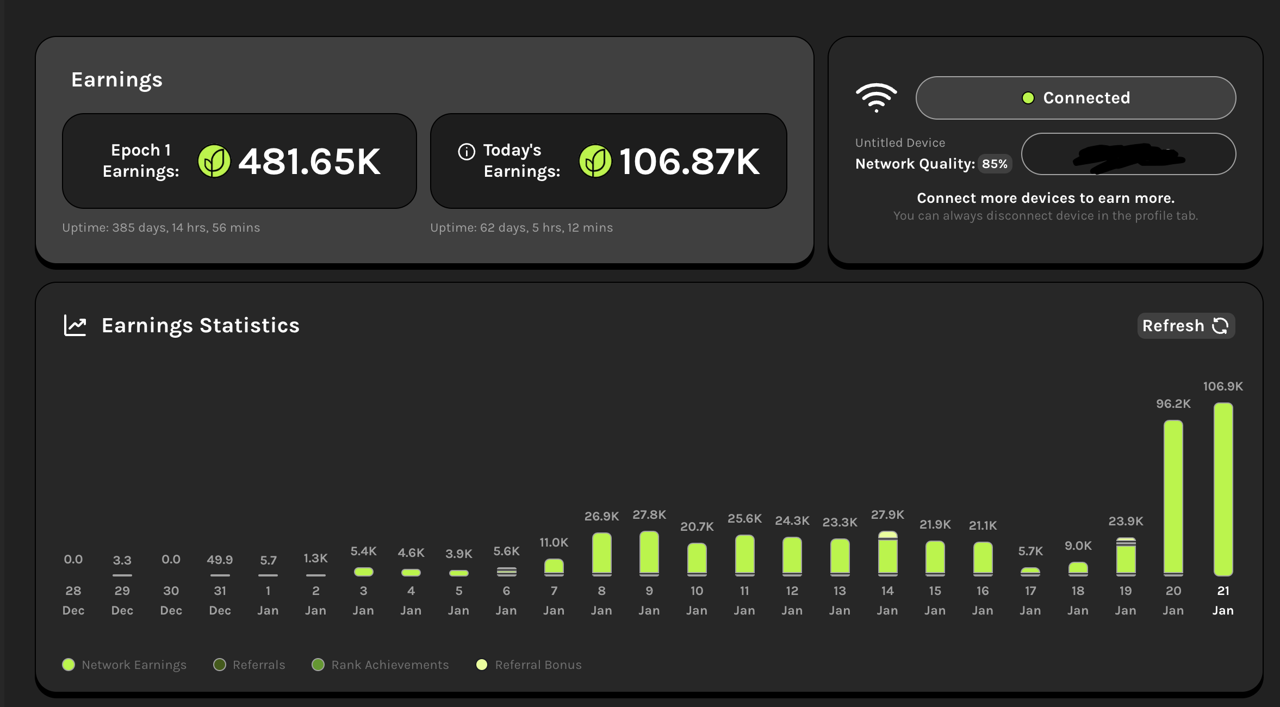Click the Earnings Statistics chart icon
This screenshot has width=1280, height=707.
[75, 326]
